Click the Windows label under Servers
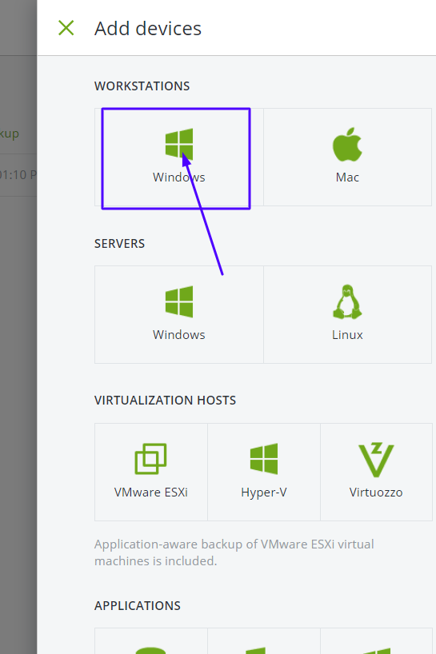 click(179, 335)
